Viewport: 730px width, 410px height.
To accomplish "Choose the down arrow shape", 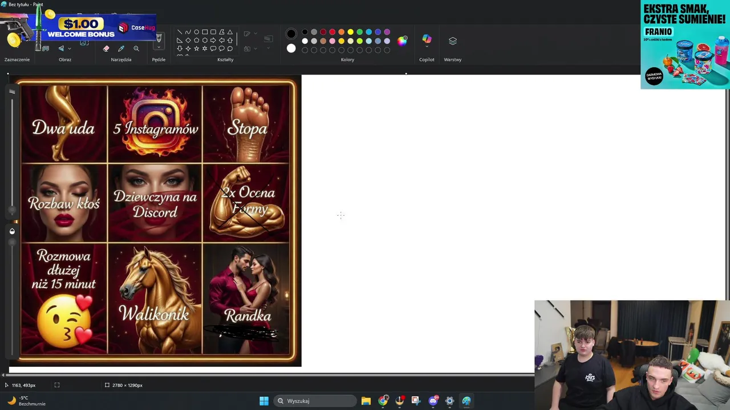I will [x=180, y=48].
